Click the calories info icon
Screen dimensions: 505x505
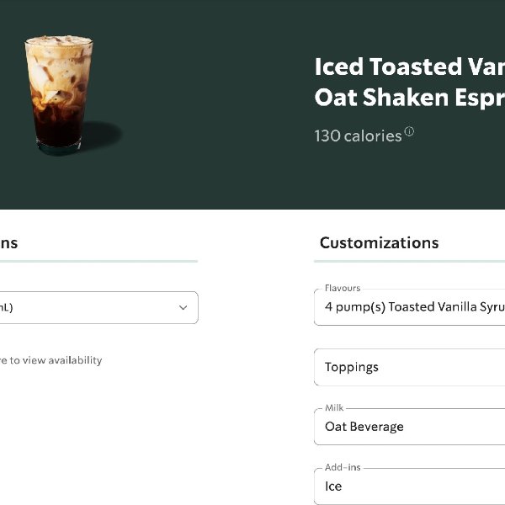point(410,131)
